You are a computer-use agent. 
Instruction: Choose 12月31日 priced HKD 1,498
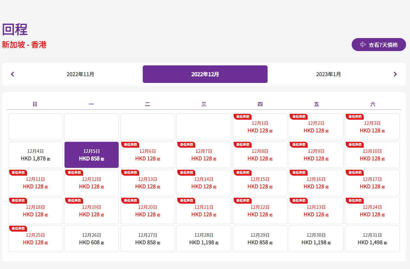tap(372, 239)
